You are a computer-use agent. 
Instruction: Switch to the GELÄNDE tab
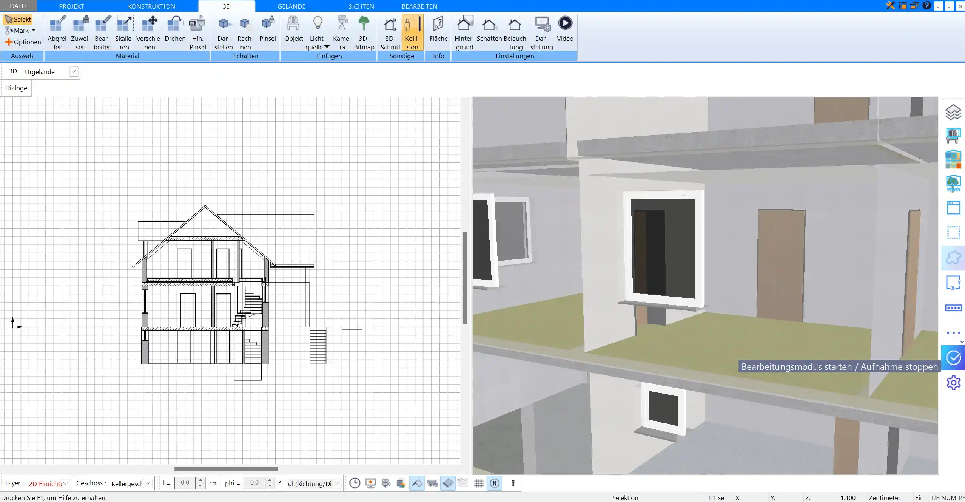pyautogui.click(x=291, y=6)
